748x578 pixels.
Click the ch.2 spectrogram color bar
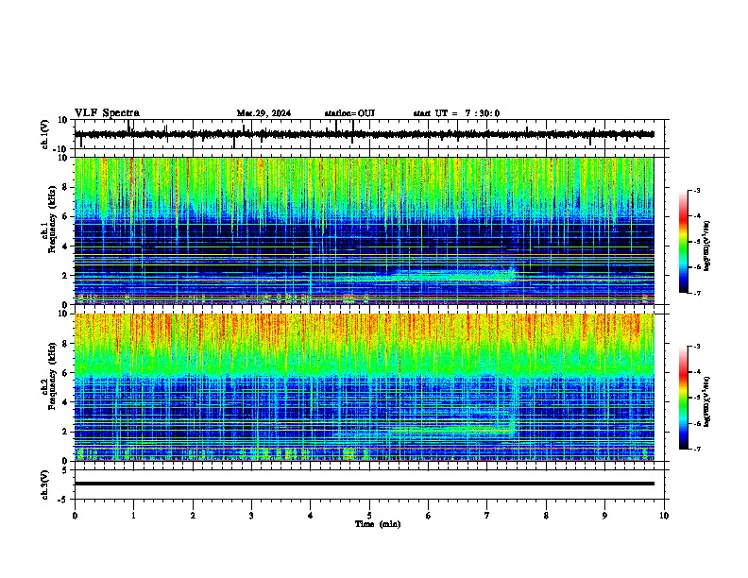pyautogui.click(x=684, y=398)
